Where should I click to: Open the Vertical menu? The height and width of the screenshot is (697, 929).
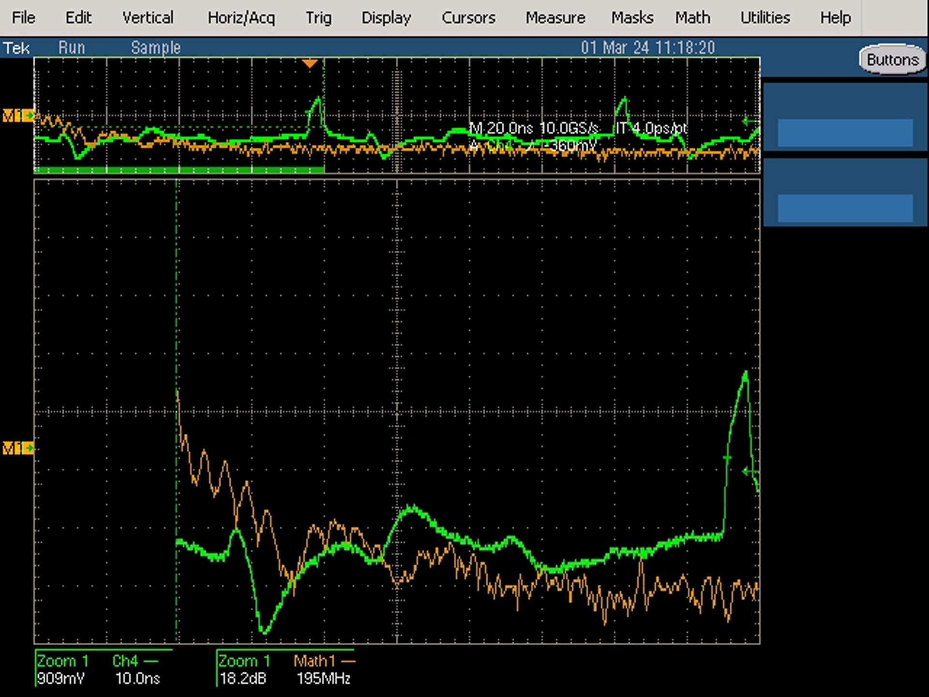[148, 18]
